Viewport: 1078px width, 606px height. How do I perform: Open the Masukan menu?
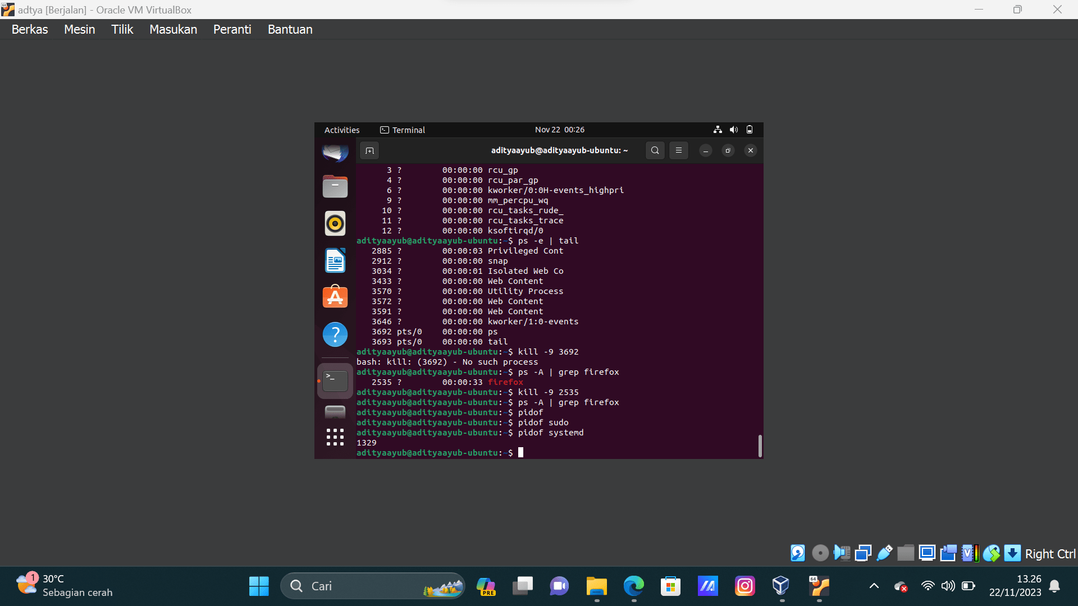coord(173,29)
